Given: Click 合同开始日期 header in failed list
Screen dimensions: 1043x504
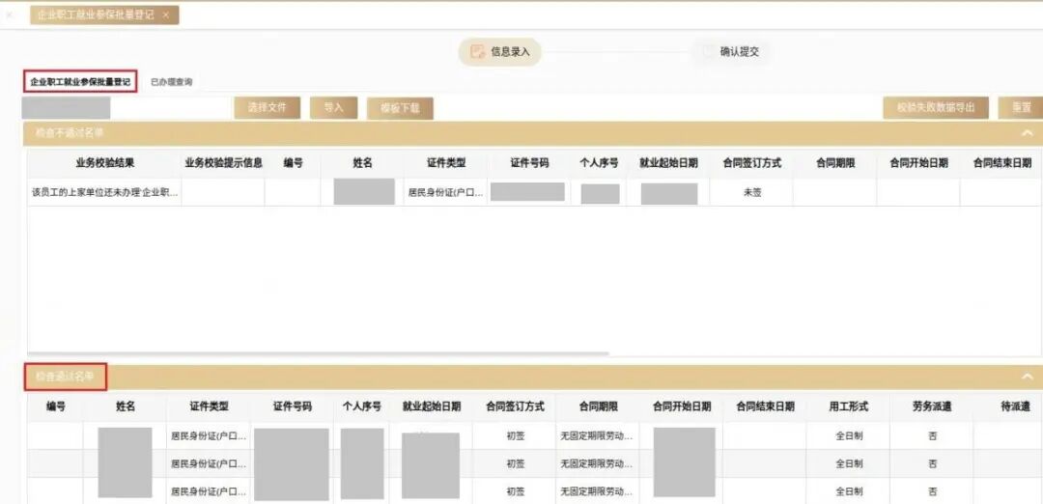Looking at the screenshot, I should [918, 163].
